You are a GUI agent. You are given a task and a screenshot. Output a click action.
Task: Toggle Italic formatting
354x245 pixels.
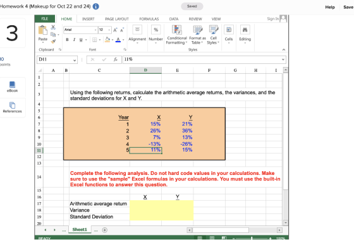pos(74,40)
